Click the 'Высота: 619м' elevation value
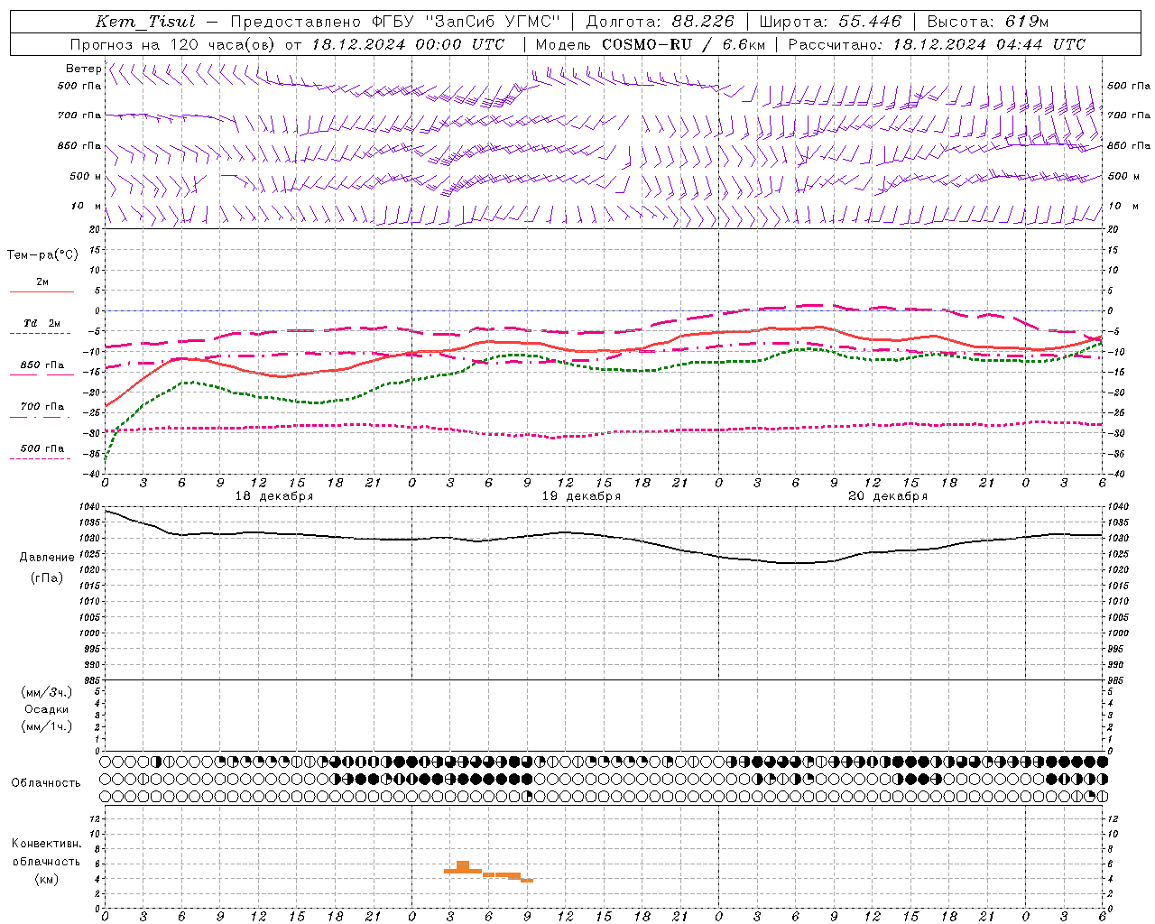Image resolution: width=1155 pixels, height=924 pixels. pyautogui.click(x=988, y=22)
